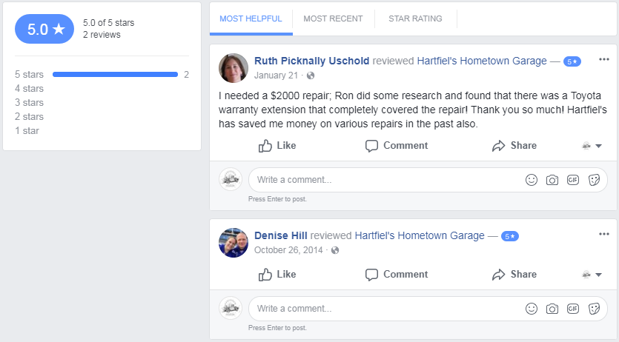This screenshot has height=342, width=619.
Task: Select the 5 stars rating row label
Action: (x=29, y=75)
